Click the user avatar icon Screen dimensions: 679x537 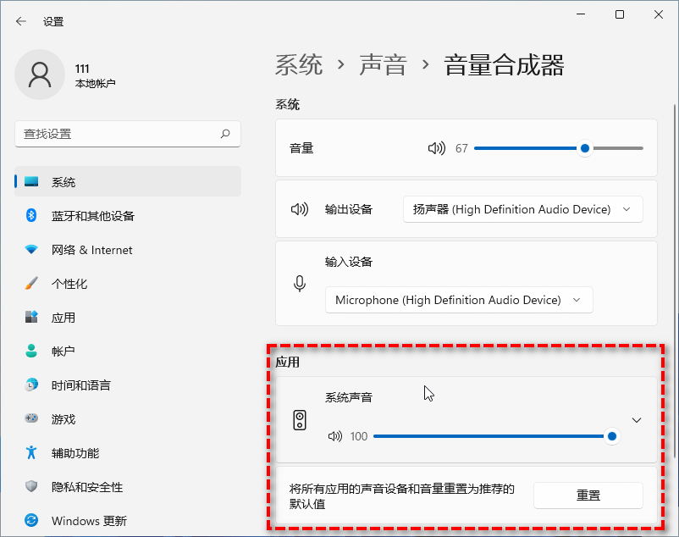[x=40, y=75]
